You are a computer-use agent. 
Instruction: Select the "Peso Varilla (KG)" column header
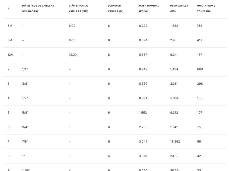click(179, 8)
